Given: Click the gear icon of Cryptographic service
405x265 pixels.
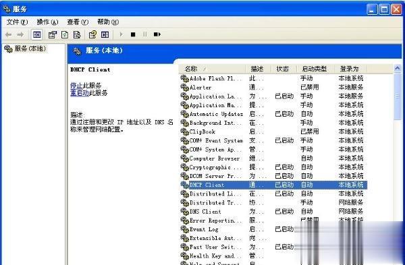Looking at the screenshot, I should pos(184,167).
